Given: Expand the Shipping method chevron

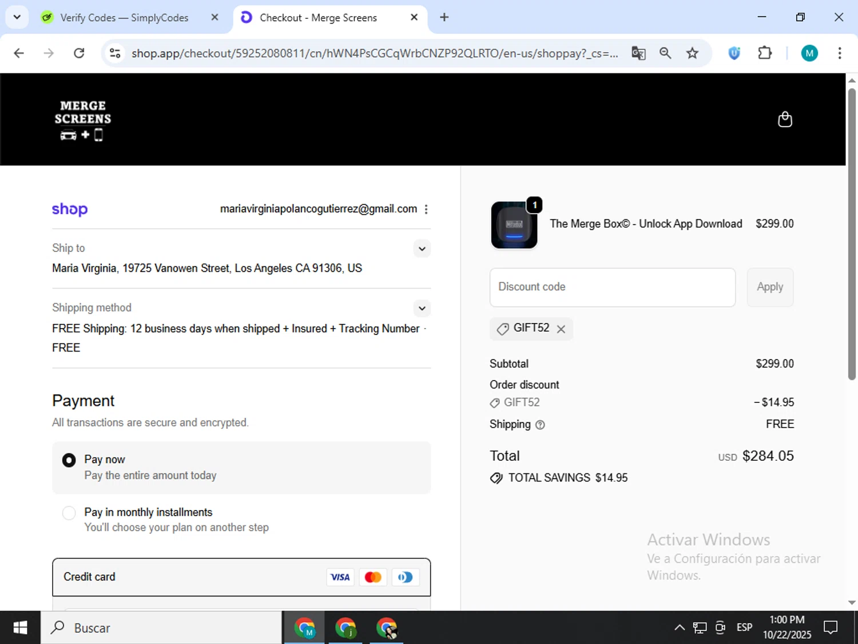Looking at the screenshot, I should 422,309.
